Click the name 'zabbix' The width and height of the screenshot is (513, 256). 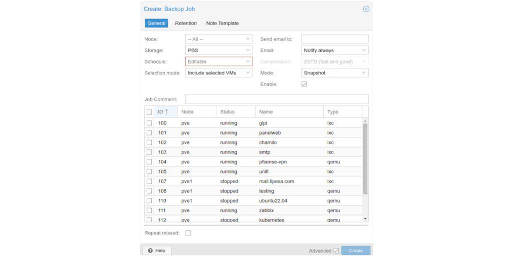(x=267, y=210)
